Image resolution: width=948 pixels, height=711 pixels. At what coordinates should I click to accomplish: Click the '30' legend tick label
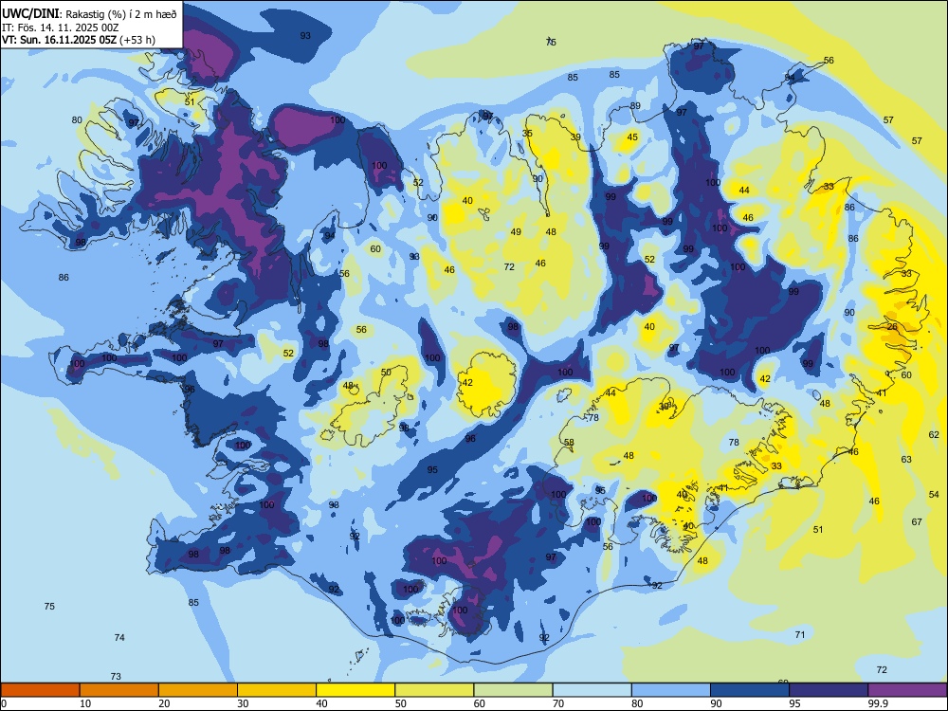243,703
